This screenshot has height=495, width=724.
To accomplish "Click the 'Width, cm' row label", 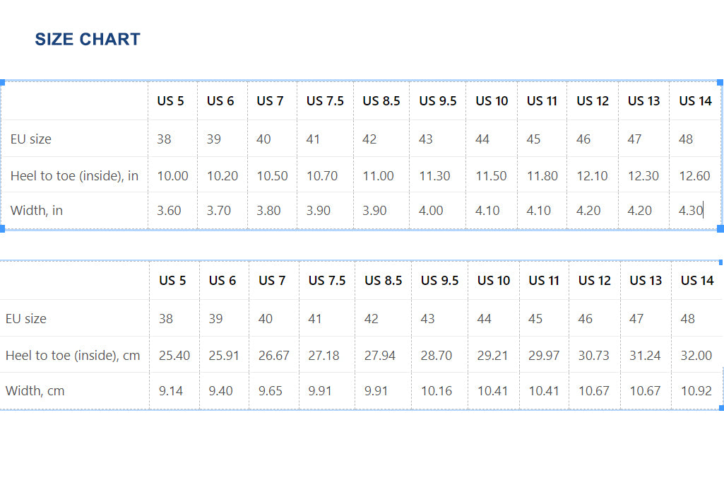I will tap(35, 391).
